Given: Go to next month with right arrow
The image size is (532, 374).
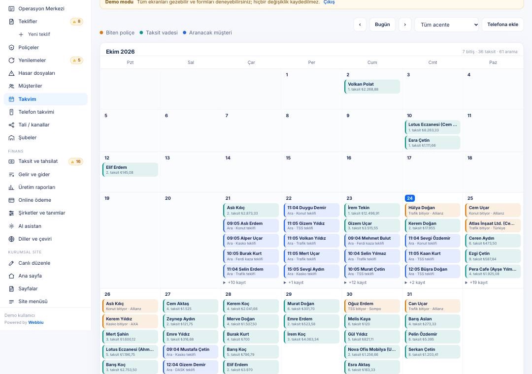Looking at the screenshot, I should click(405, 25).
